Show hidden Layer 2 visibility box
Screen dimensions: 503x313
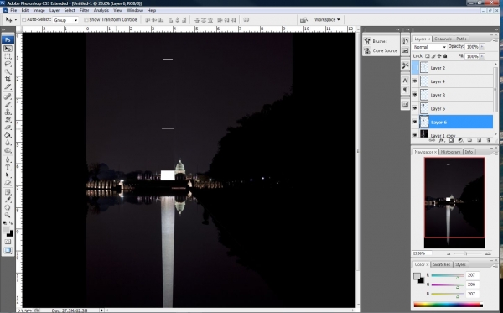415,68
